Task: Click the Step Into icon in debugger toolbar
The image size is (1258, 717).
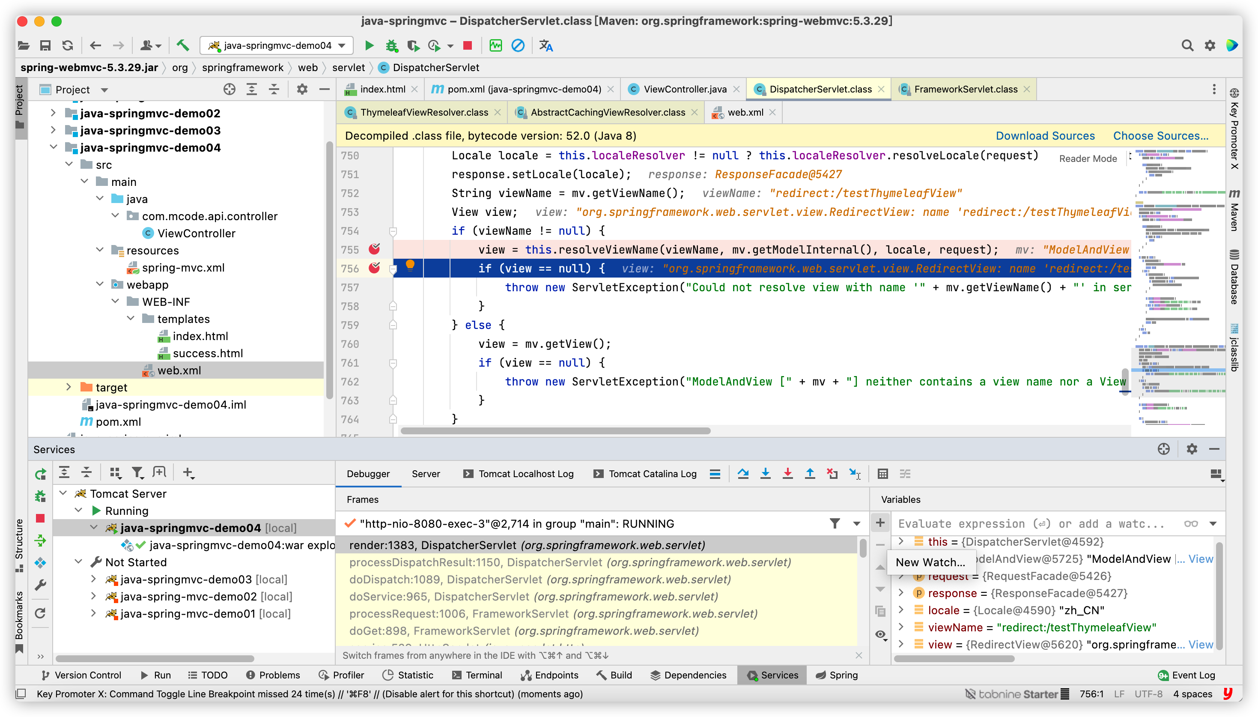Action: click(768, 474)
